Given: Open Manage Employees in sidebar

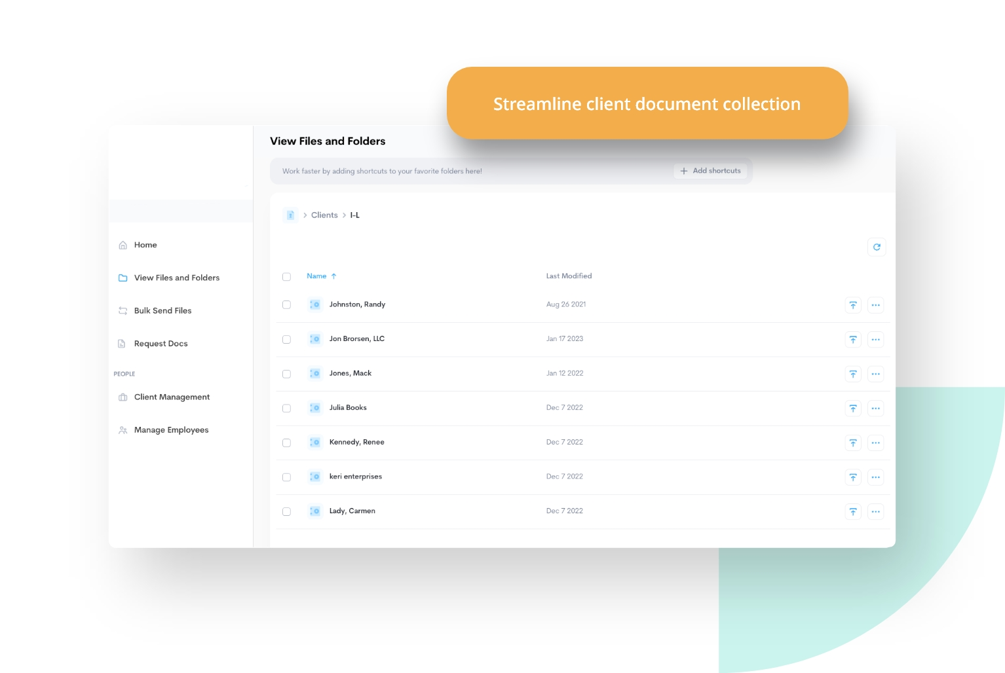Looking at the screenshot, I should coord(171,430).
